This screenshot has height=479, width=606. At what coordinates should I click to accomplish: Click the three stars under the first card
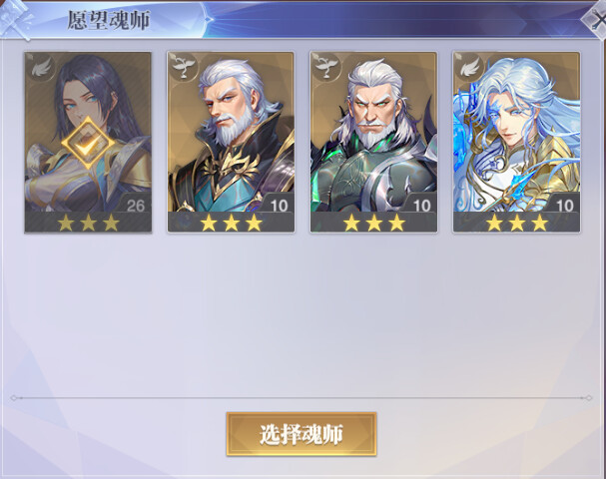pyautogui.click(x=88, y=223)
